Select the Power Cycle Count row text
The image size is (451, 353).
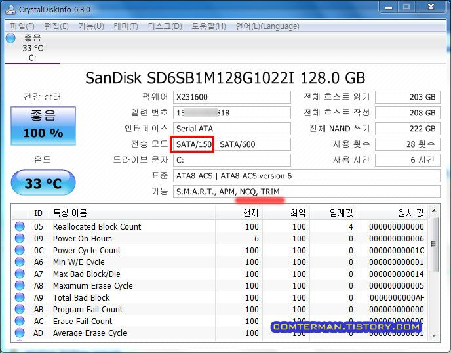tap(87, 251)
